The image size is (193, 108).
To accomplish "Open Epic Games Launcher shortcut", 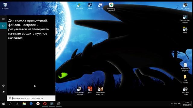I will coord(79,91).
